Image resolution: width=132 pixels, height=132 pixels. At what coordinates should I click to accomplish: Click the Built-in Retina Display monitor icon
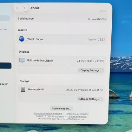point(22,60)
